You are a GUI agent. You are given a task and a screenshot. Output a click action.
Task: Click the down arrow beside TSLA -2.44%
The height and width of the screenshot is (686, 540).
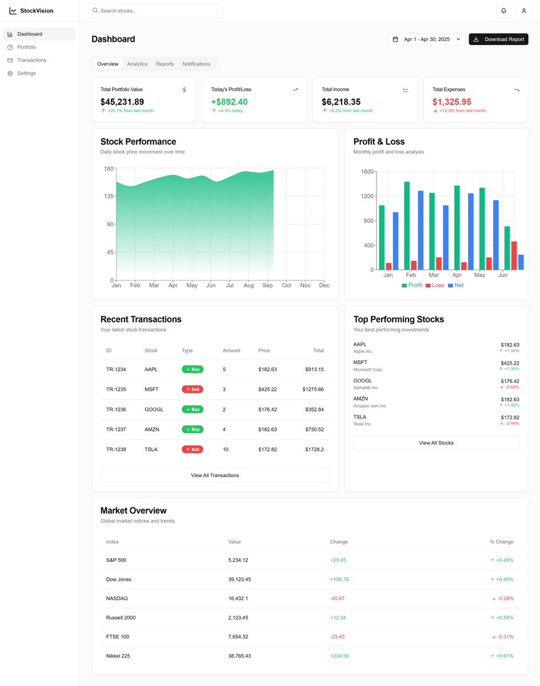[501, 424]
